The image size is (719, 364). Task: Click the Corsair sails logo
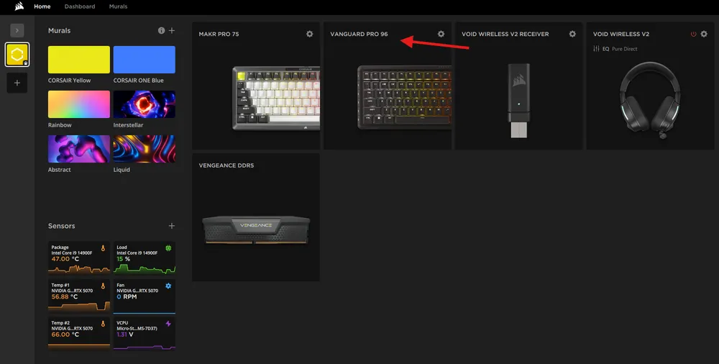[19, 6]
